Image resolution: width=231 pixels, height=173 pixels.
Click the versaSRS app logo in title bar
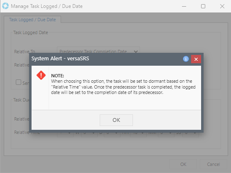(x=5, y=6)
